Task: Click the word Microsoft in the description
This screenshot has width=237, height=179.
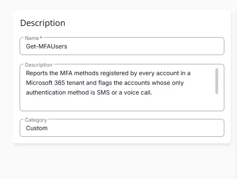Action: (x=39, y=83)
